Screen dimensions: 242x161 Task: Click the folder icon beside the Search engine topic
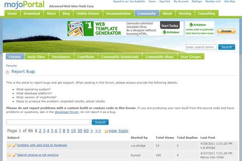click(9, 155)
